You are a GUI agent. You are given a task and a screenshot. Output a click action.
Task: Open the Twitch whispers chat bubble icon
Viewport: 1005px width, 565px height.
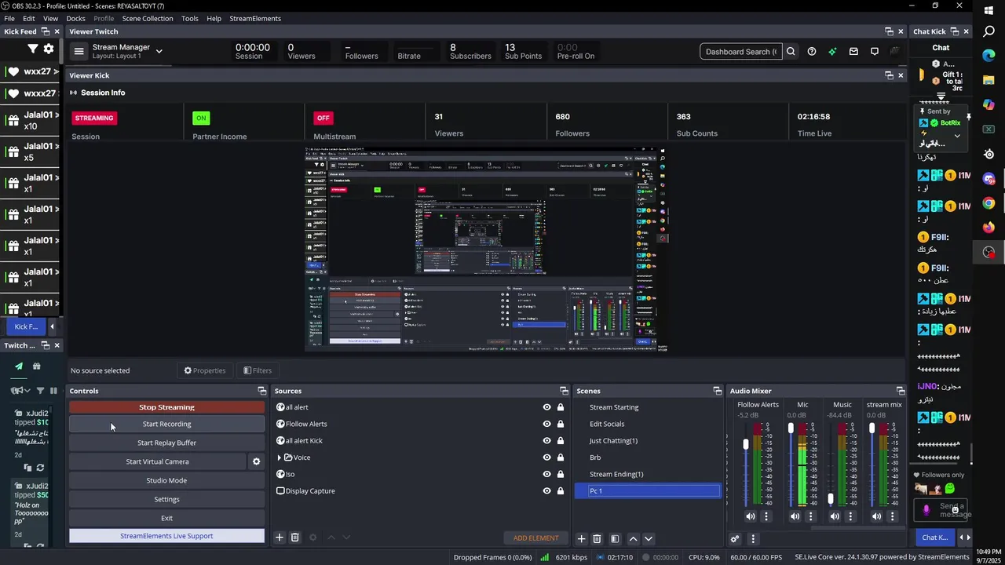tap(875, 52)
